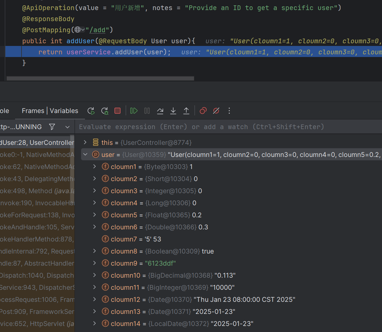This screenshot has width=382, height=332.
Task: Select frame doDispatch:1040
Action: pos(37,275)
